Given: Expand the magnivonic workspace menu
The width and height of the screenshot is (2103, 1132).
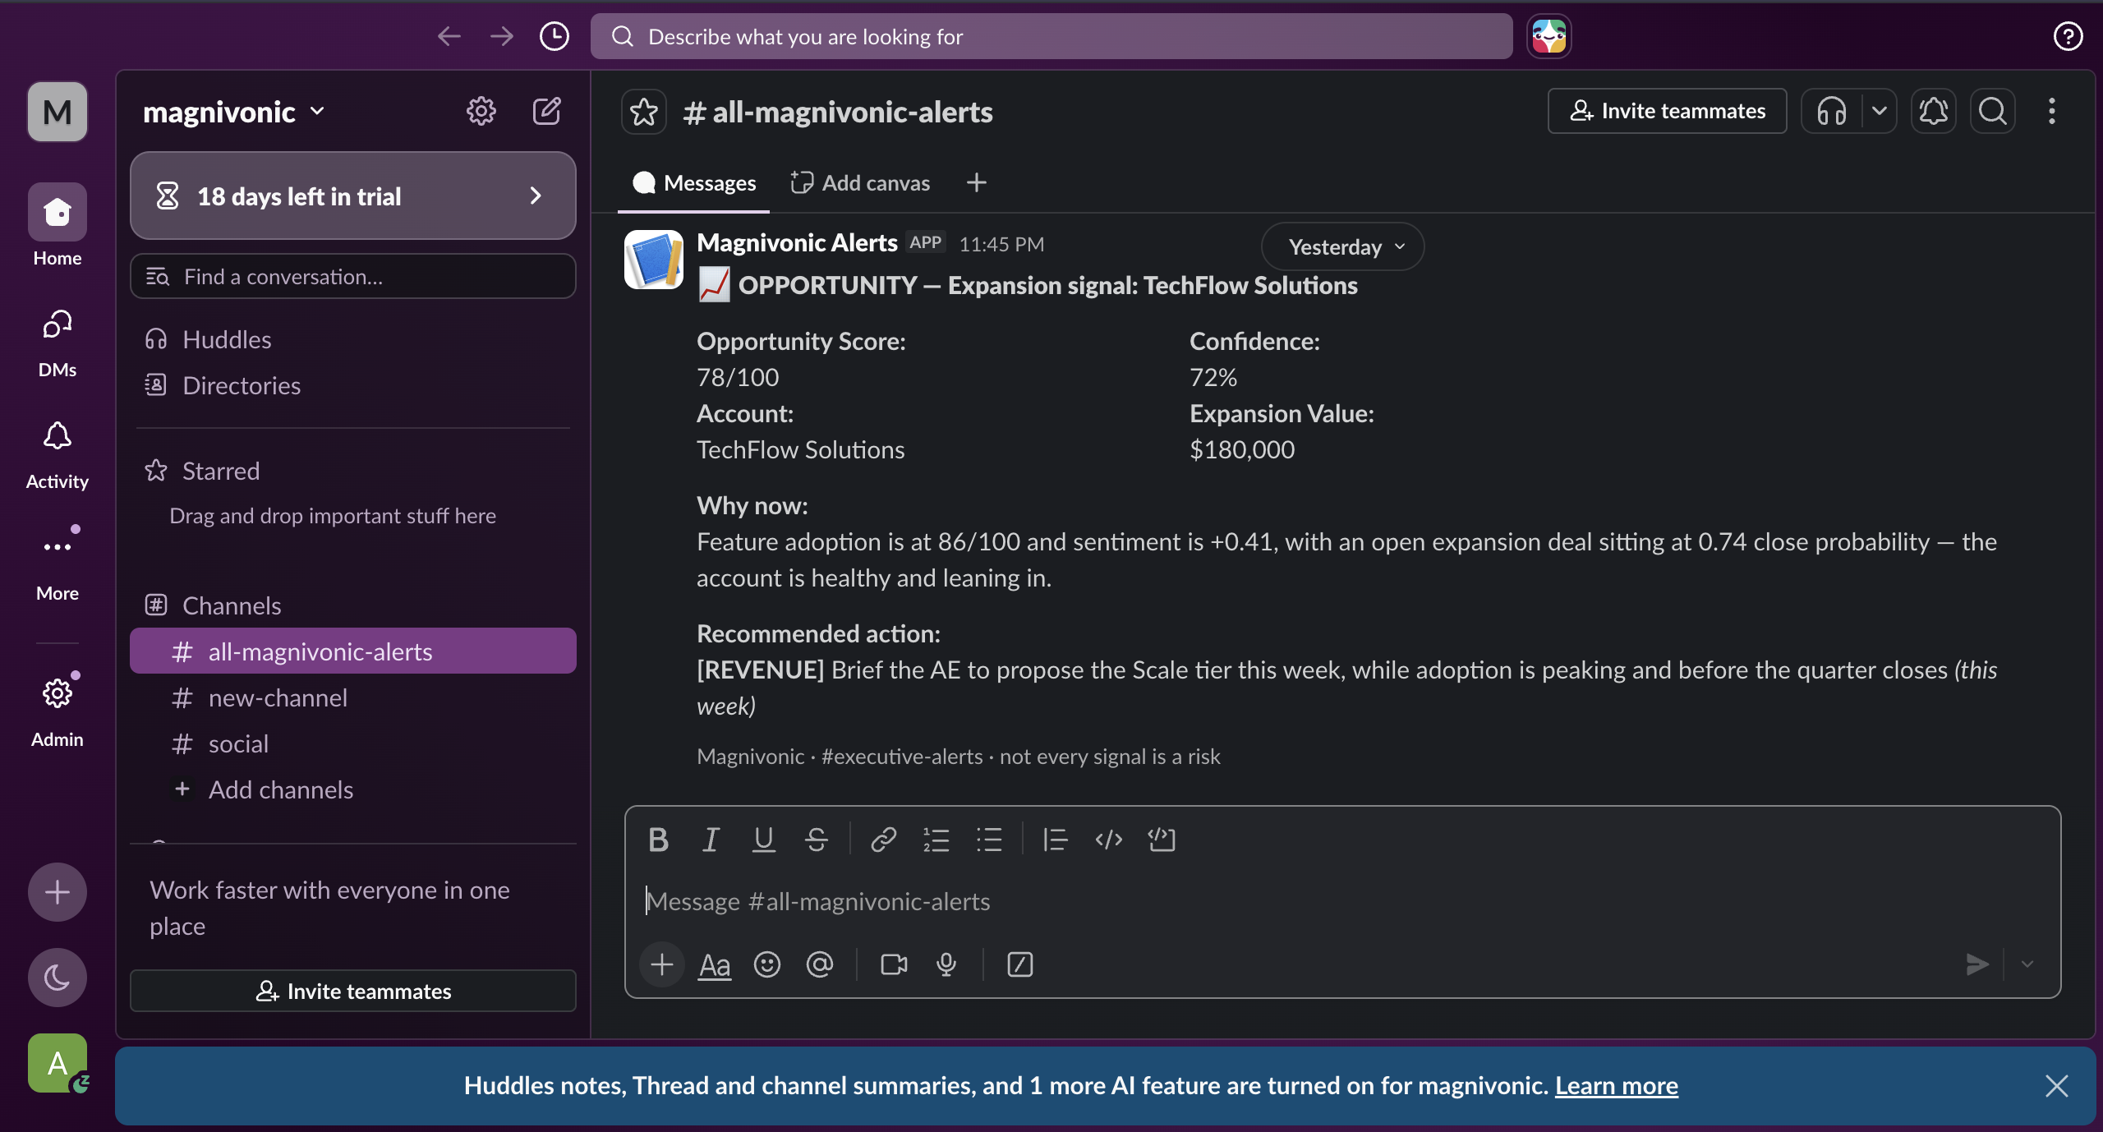Looking at the screenshot, I should (x=235, y=112).
